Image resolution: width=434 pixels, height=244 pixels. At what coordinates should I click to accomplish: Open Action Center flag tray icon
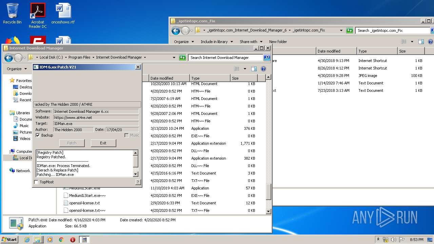[x=402, y=240]
